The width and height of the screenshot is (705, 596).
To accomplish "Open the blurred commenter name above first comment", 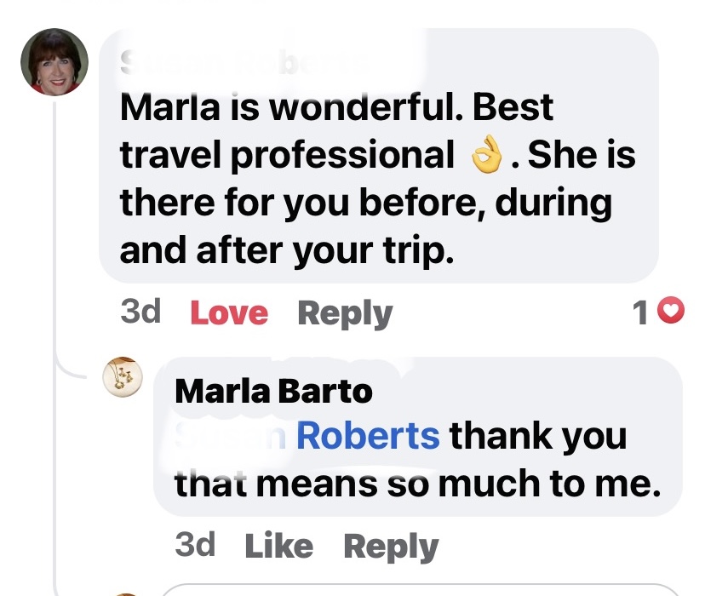I will (243, 63).
